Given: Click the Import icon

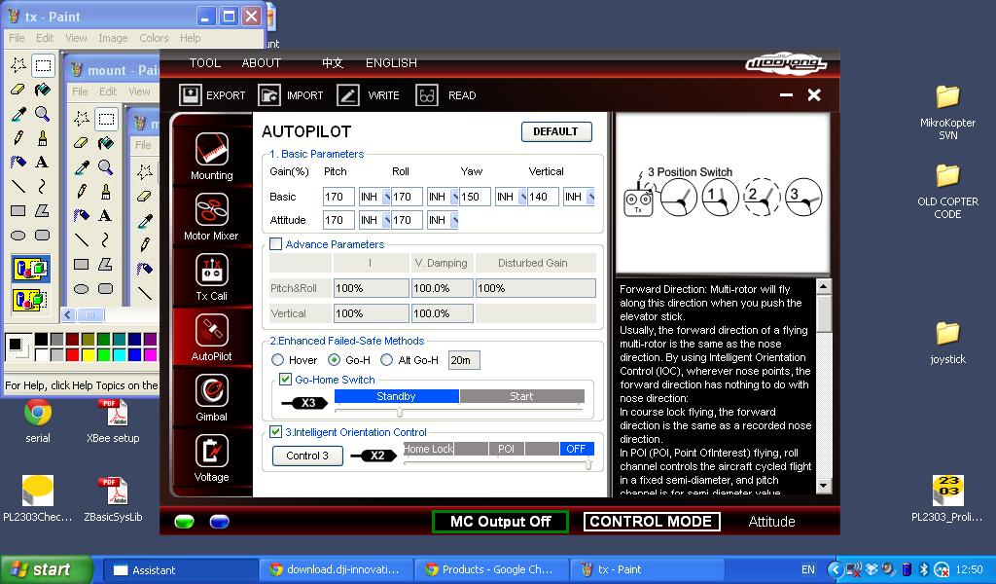Looking at the screenshot, I should [269, 95].
